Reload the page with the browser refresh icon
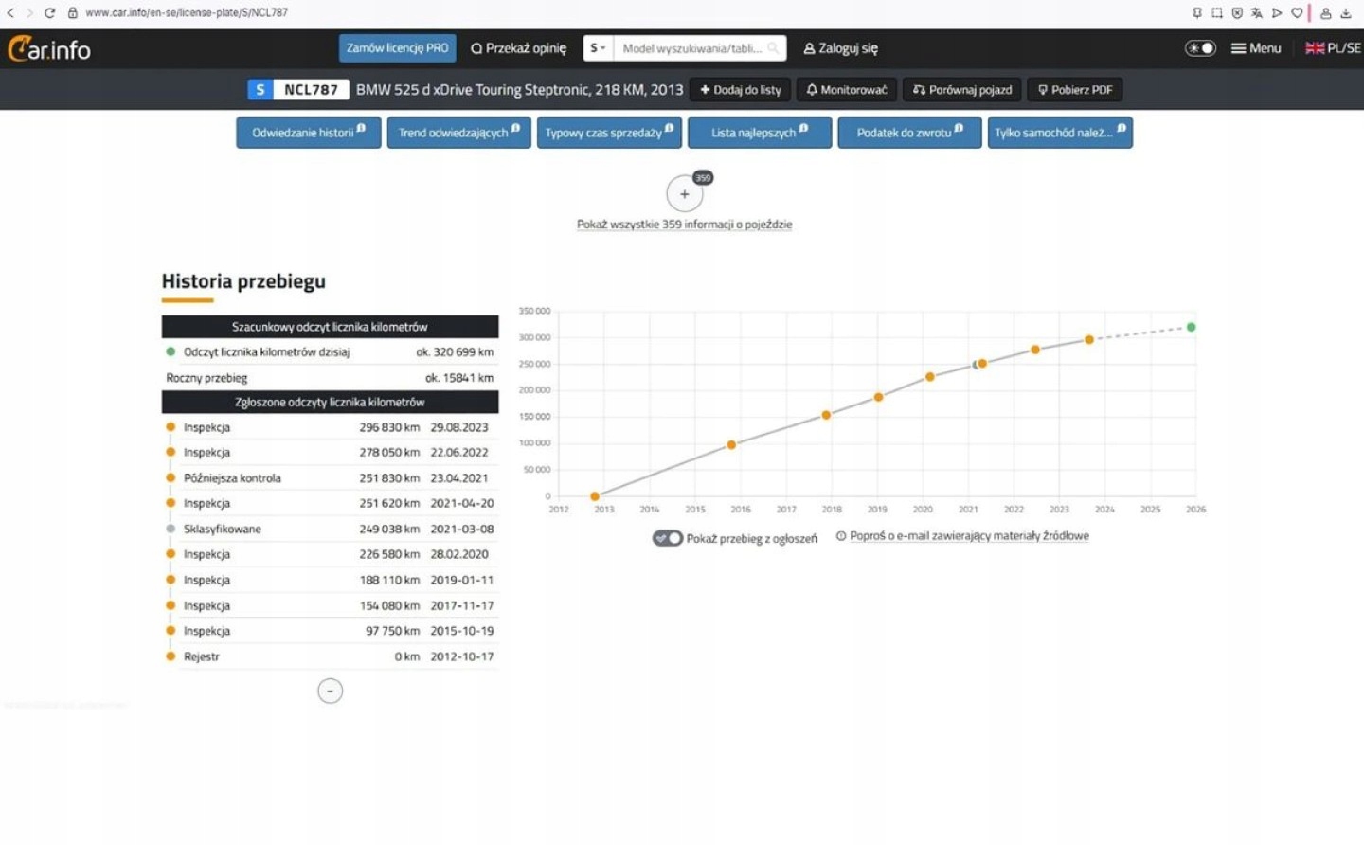Screen dimensions: 1364x845 49,13
